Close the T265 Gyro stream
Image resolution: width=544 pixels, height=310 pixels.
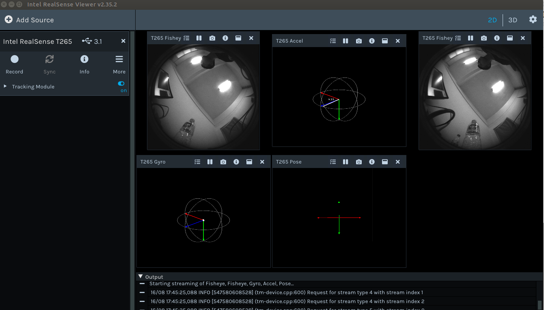coord(262,162)
